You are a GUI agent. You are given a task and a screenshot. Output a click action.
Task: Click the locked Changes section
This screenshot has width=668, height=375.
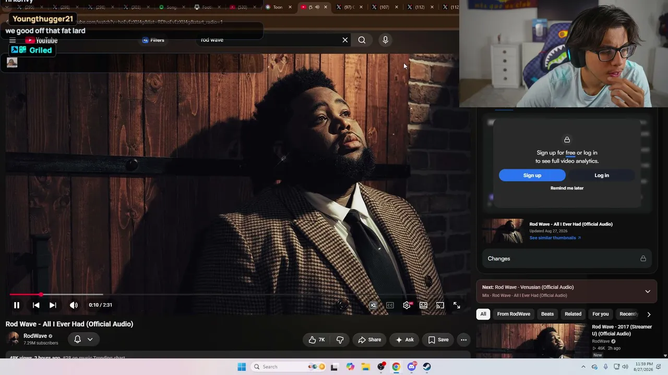(x=567, y=259)
